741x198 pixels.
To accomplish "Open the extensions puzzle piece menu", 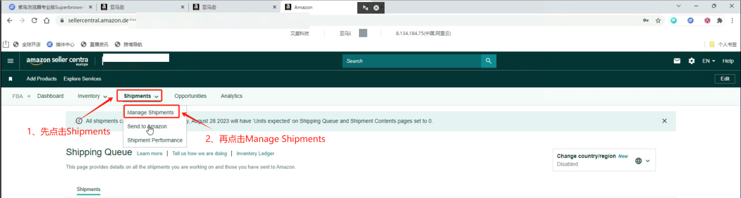I will pyautogui.click(x=720, y=20).
